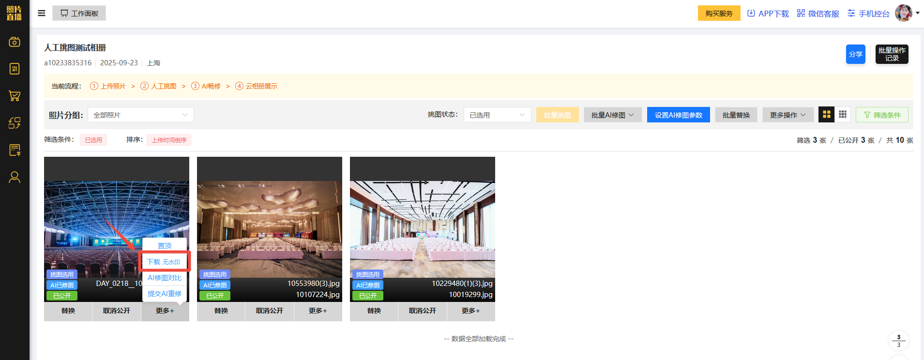This screenshot has height=360, width=924.
Task: Open the 已选用 status dropdown
Action: point(497,115)
